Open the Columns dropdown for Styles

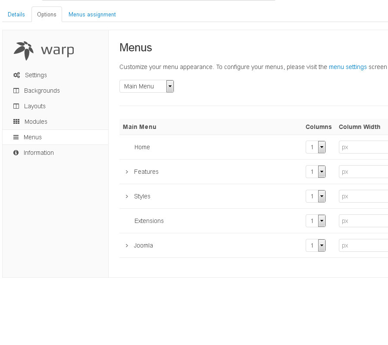(316, 196)
